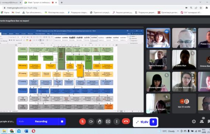
Task: Open a new Chrome tab with plus
Action: (62, 3)
